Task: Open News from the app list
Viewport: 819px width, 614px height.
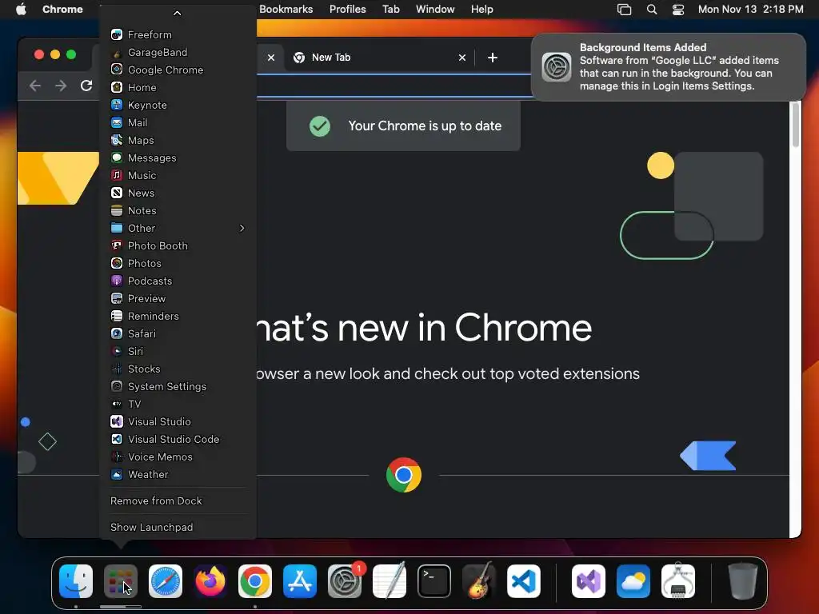Action: coord(178,193)
